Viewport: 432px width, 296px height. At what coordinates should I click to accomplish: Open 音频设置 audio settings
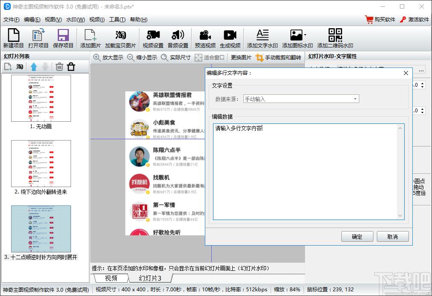[178, 38]
